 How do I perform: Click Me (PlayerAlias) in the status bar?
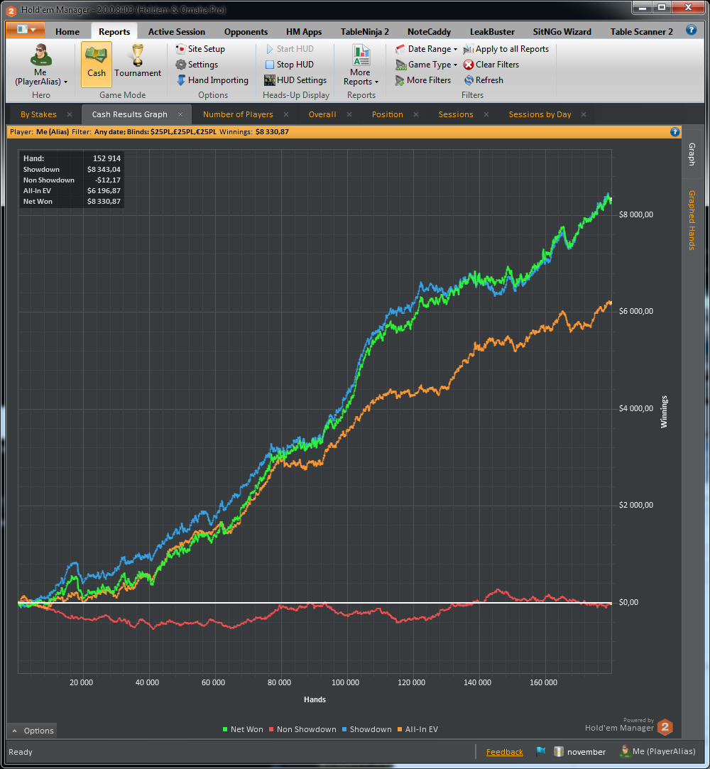point(658,751)
